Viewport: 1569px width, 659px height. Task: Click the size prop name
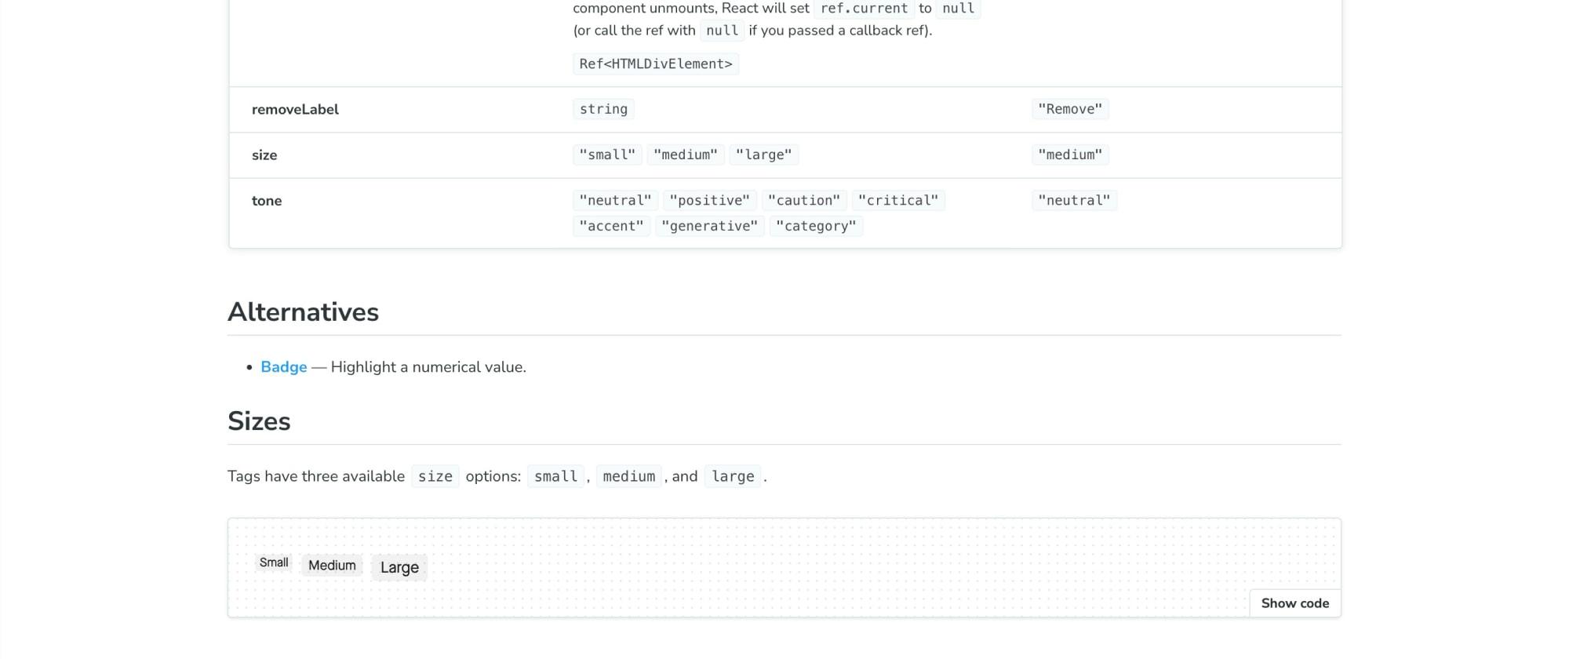[264, 155]
